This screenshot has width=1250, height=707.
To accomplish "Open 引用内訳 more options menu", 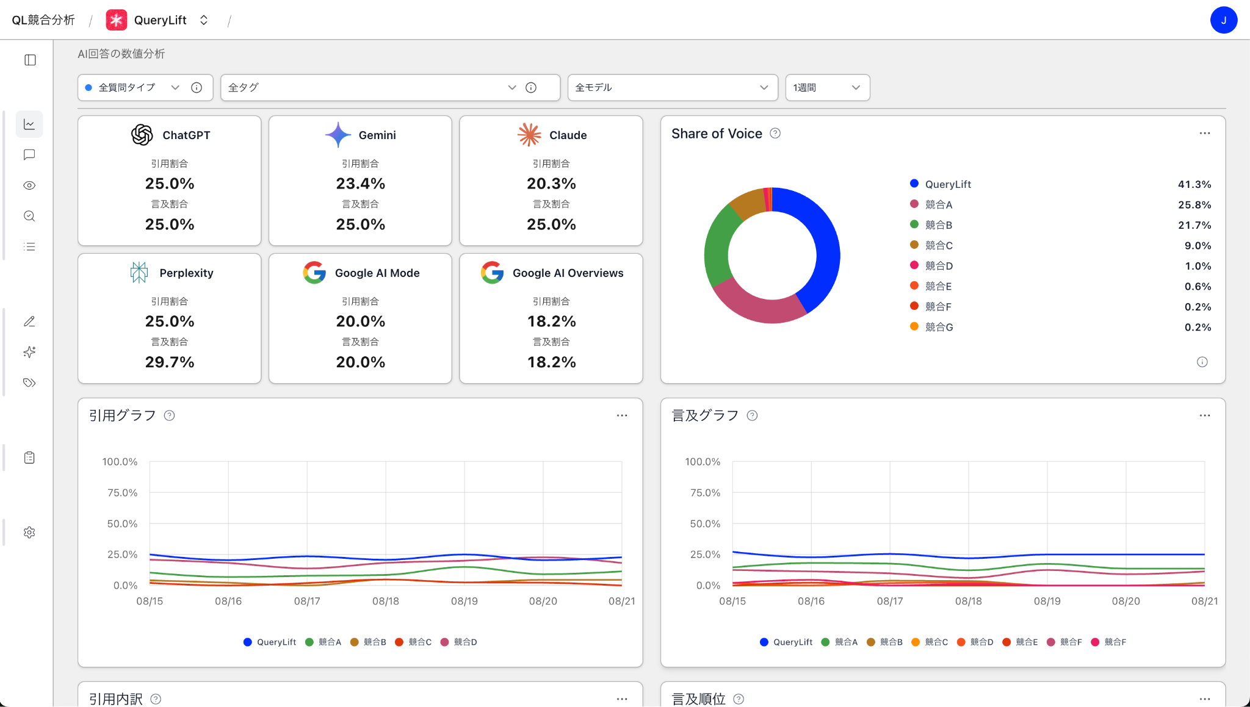I will [622, 699].
